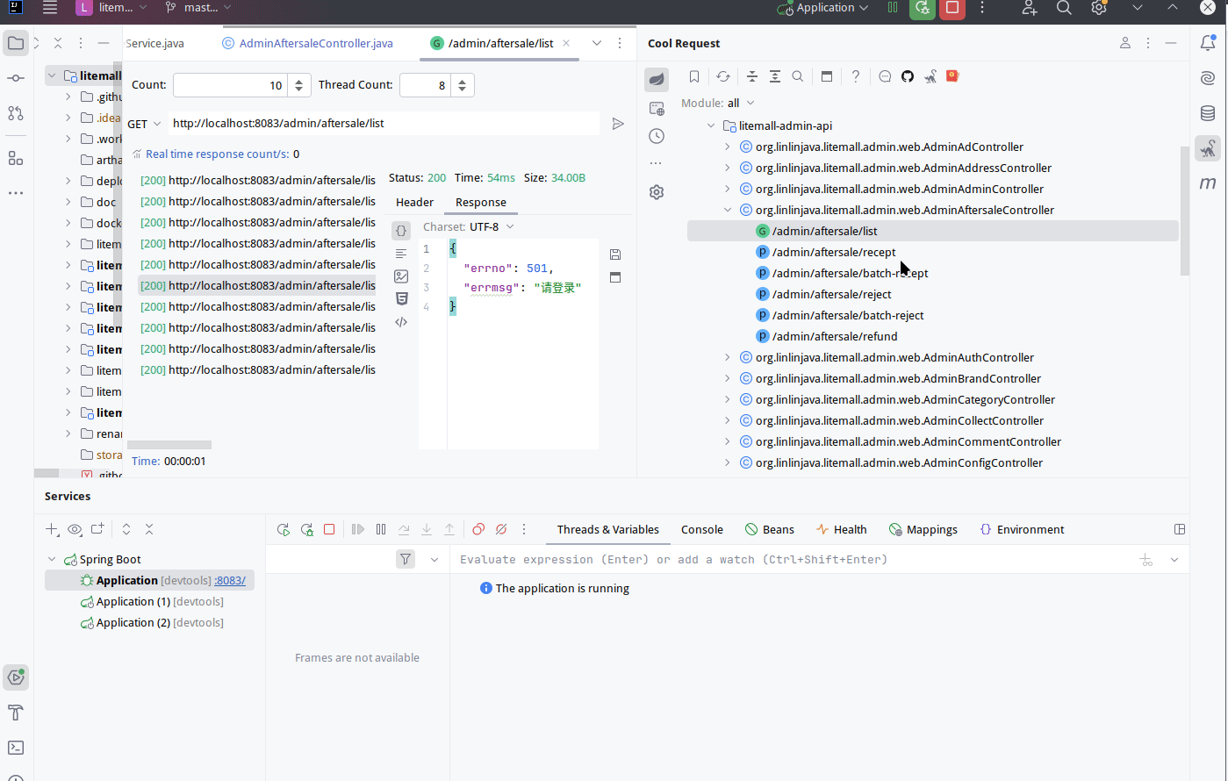Open the editor tabs list dropdown chevron
1228x781 pixels.
tap(597, 43)
